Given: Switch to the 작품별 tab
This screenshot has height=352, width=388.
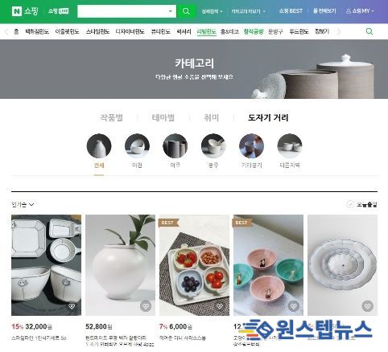Looking at the screenshot, I should tap(112, 117).
